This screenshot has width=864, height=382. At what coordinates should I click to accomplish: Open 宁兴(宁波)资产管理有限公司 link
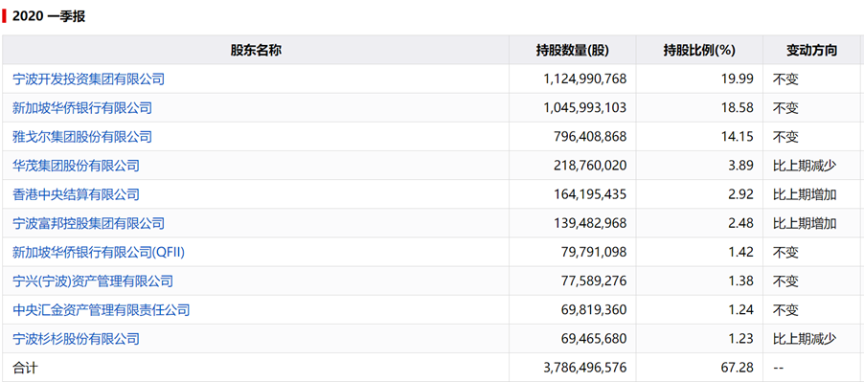click(93, 281)
